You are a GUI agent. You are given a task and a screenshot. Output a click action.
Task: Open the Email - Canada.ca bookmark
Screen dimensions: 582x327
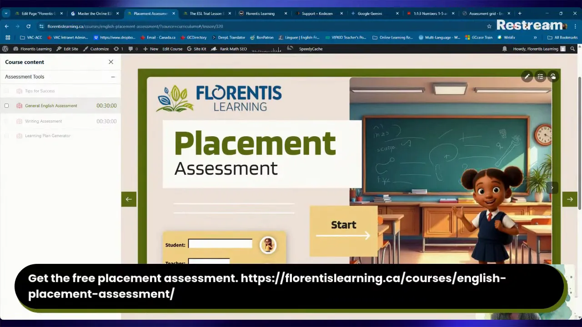point(157,37)
